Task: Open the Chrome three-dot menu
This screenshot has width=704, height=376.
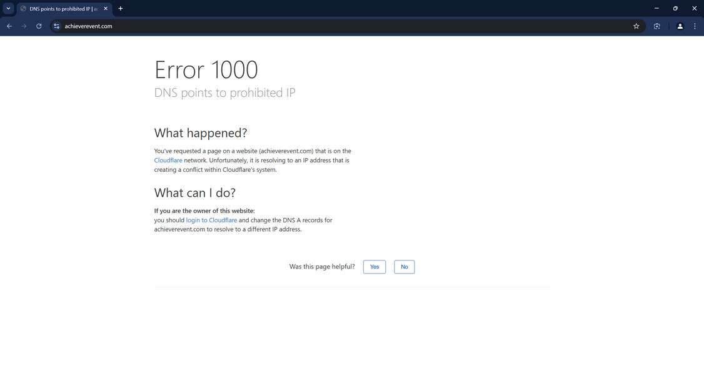Action: point(695,26)
